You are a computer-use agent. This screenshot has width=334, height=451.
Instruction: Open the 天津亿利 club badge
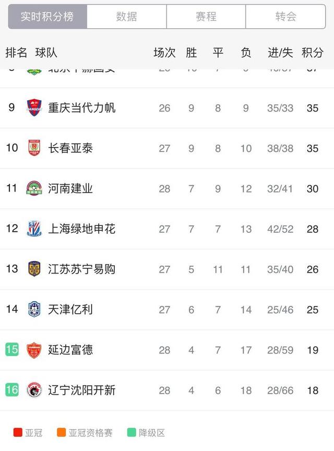[x=34, y=309]
